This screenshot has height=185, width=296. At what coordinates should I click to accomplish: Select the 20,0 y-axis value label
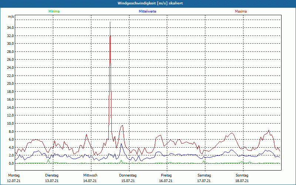pyautogui.click(x=10, y=84)
